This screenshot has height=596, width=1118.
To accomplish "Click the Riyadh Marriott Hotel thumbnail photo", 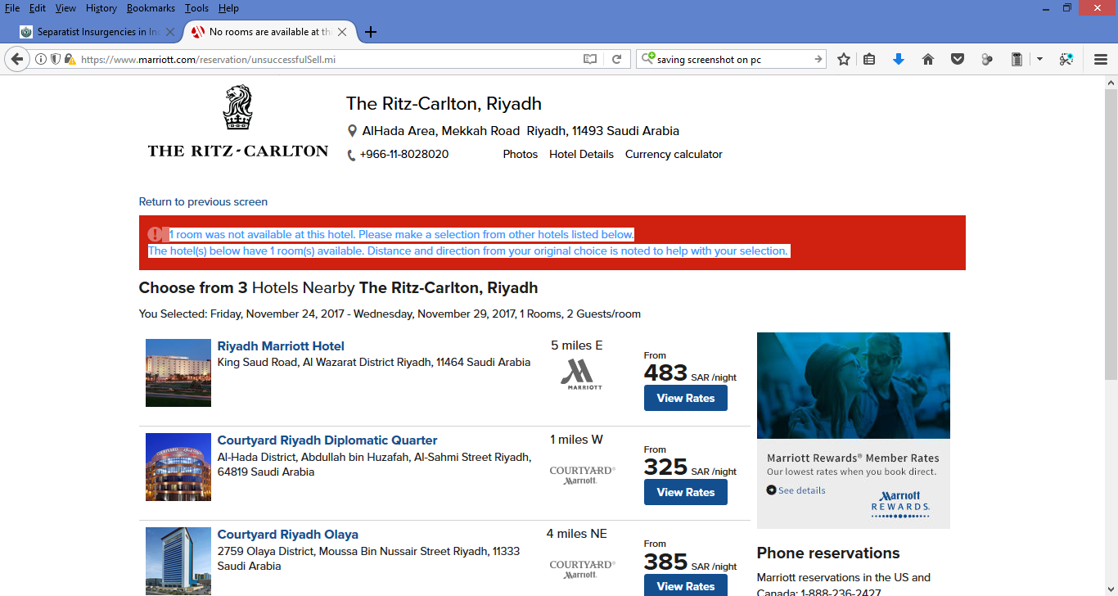I will coord(178,372).
